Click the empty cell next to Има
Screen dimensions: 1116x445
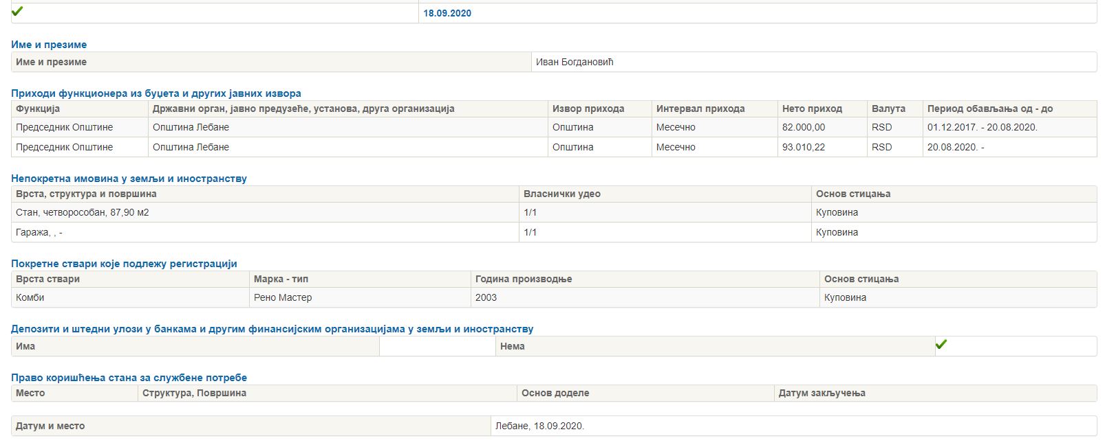click(437, 346)
